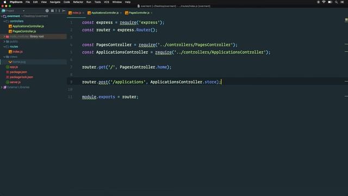Collapse the views folder
Screen dimensions: 348x196
click(4, 57)
